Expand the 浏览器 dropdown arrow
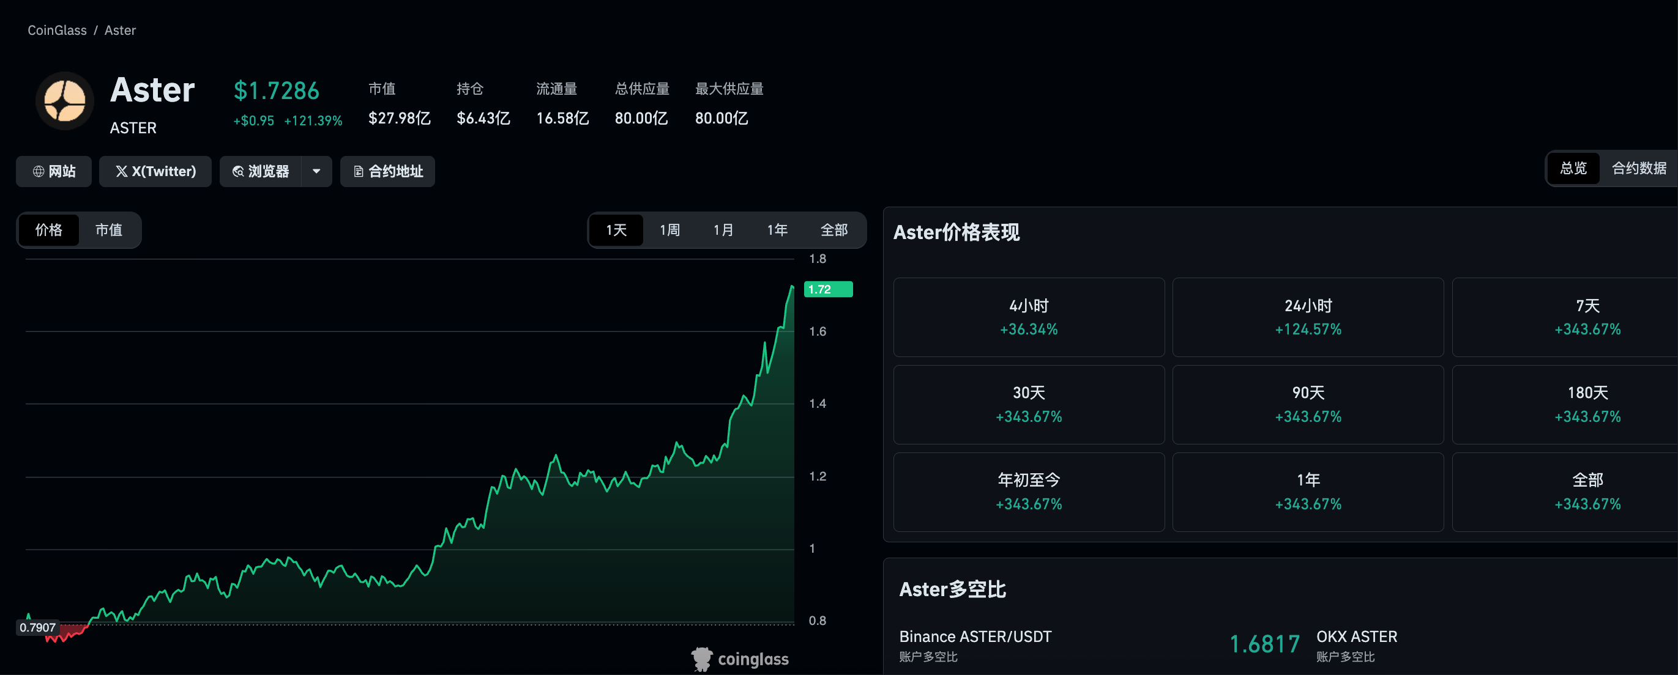Screen dimensions: 1678x675 pyautogui.click(x=316, y=171)
